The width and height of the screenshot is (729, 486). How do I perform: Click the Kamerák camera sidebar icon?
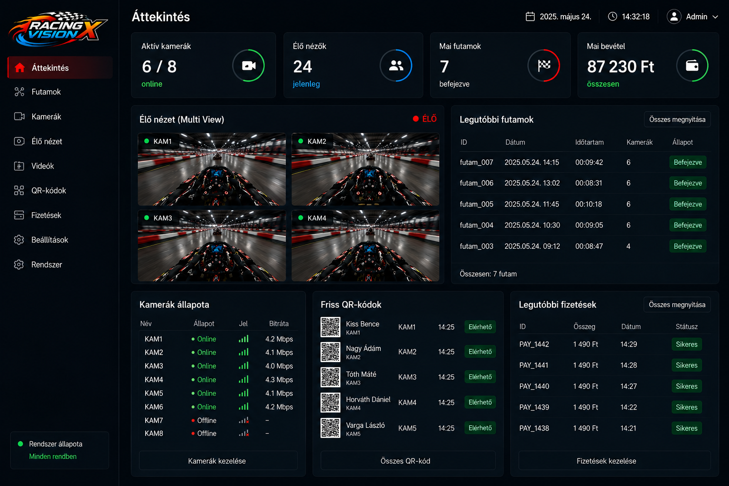pos(19,116)
